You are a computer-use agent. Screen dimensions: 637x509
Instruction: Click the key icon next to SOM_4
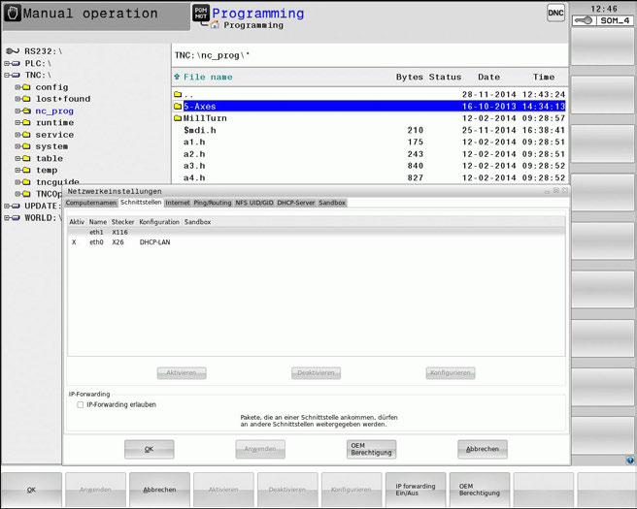coord(584,20)
